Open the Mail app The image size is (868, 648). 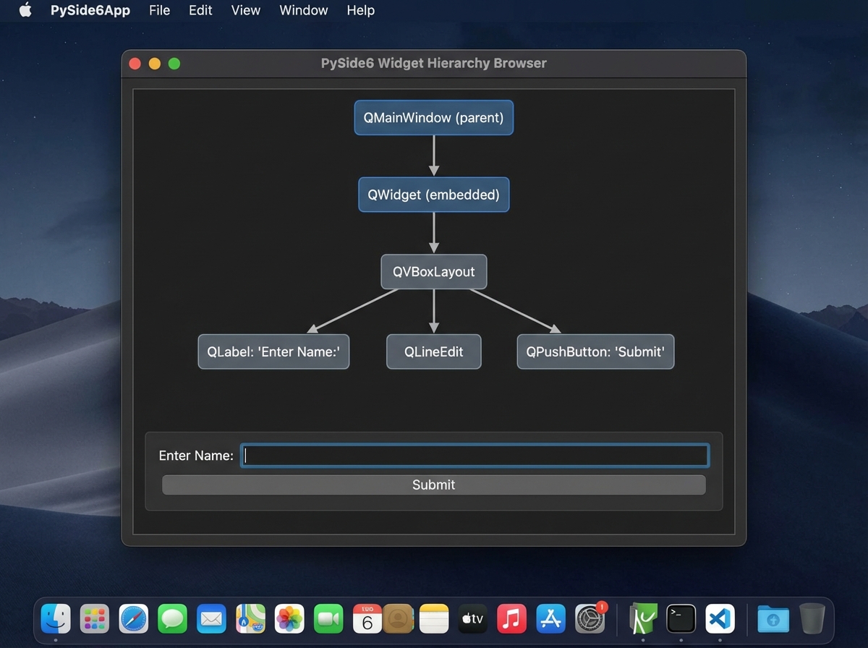(x=211, y=618)
